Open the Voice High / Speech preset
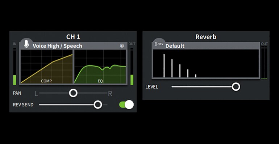This screenshot has width=279, height=144. (x=57, y=46)
